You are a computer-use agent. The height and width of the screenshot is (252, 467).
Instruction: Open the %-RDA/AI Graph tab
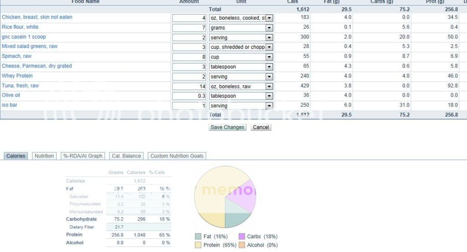click(x=83, y=156)
